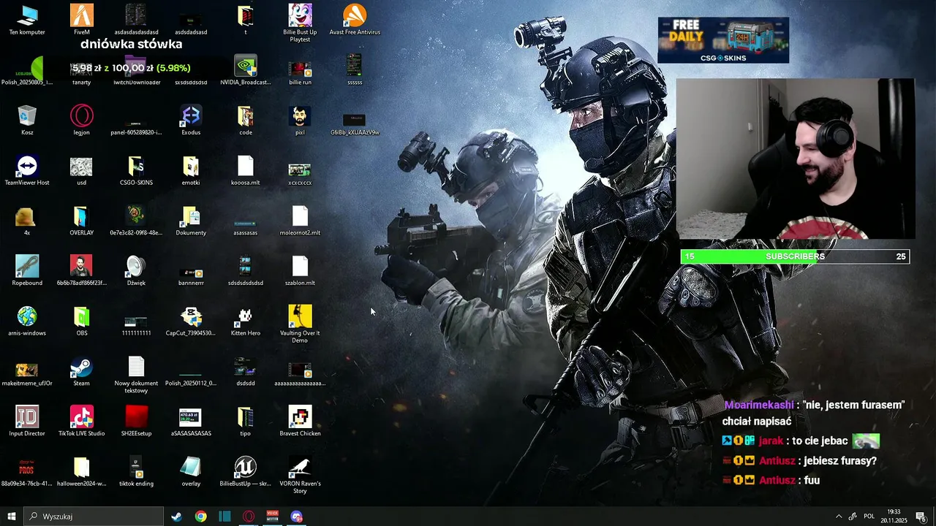
Task: Select VORON Raven's Story icon
Action: coord(300,474)
